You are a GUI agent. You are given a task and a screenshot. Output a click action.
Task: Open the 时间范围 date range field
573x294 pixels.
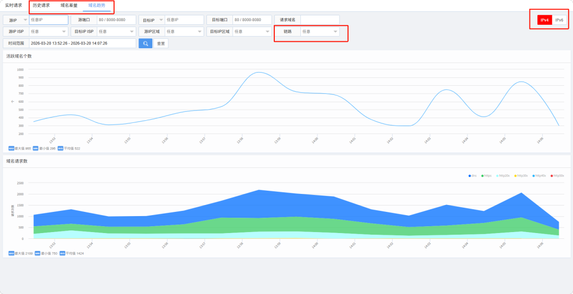tap(82, 43)
